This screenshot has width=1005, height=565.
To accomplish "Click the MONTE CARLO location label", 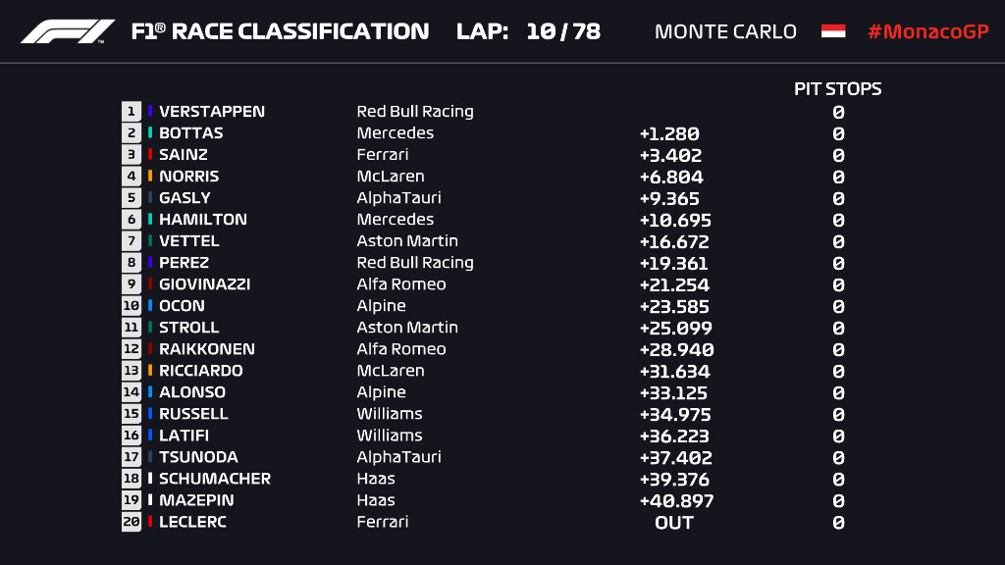I will (x=725, y=31).
